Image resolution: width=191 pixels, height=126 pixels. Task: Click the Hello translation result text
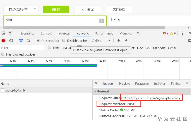click(x=115, y=20)
